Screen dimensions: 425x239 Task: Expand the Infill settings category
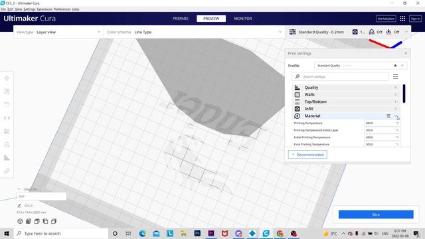(x=347, y=109)
